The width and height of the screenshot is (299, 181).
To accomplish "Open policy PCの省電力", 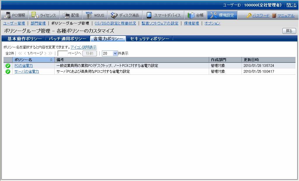I will point(24,66).
